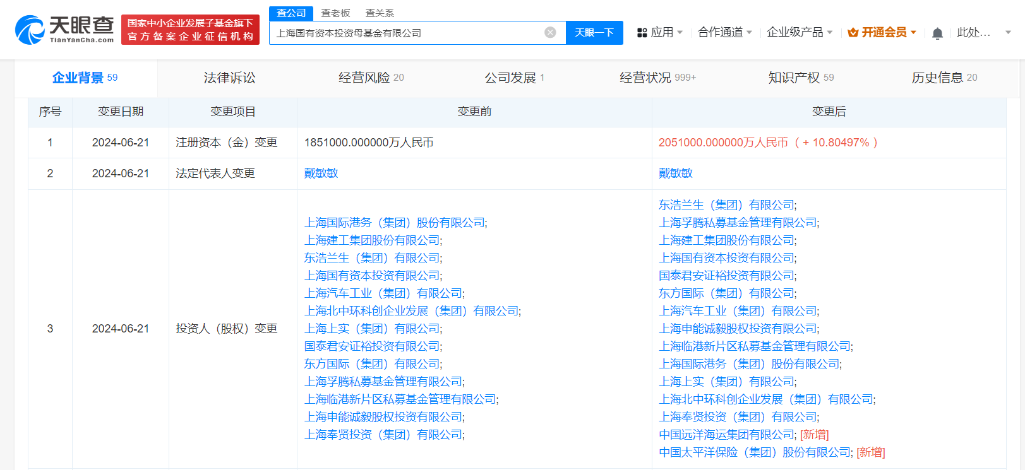Switch to the 法律诉讼 tab
The image size is (1025, 470).
tap(229, 78)
